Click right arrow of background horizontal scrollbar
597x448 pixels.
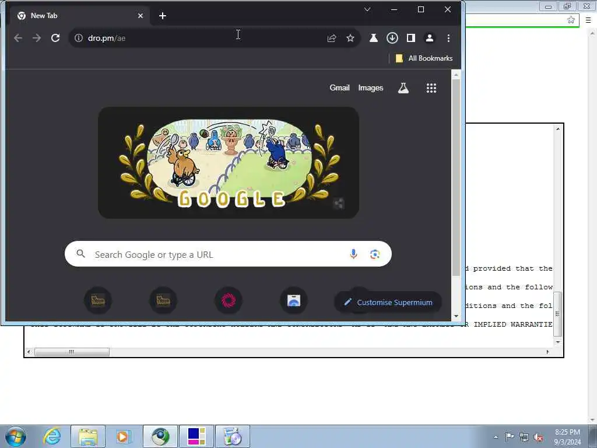(x=548, y=352)
